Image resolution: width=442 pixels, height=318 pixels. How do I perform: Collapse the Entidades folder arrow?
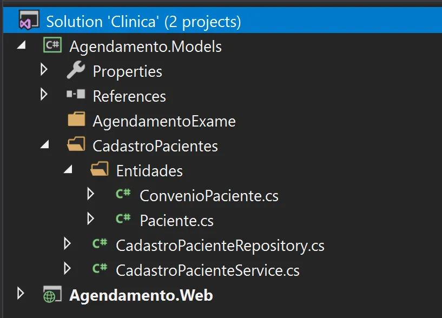point(68,170)
